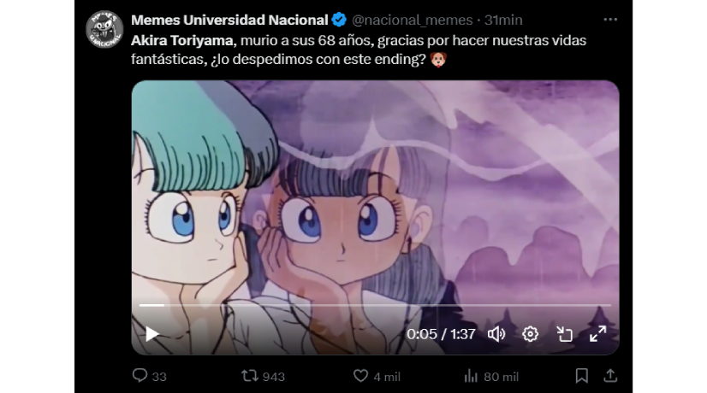The image size is (707, 393).
Task: Open the three-dot more options menu
Action: coord(610,20)
